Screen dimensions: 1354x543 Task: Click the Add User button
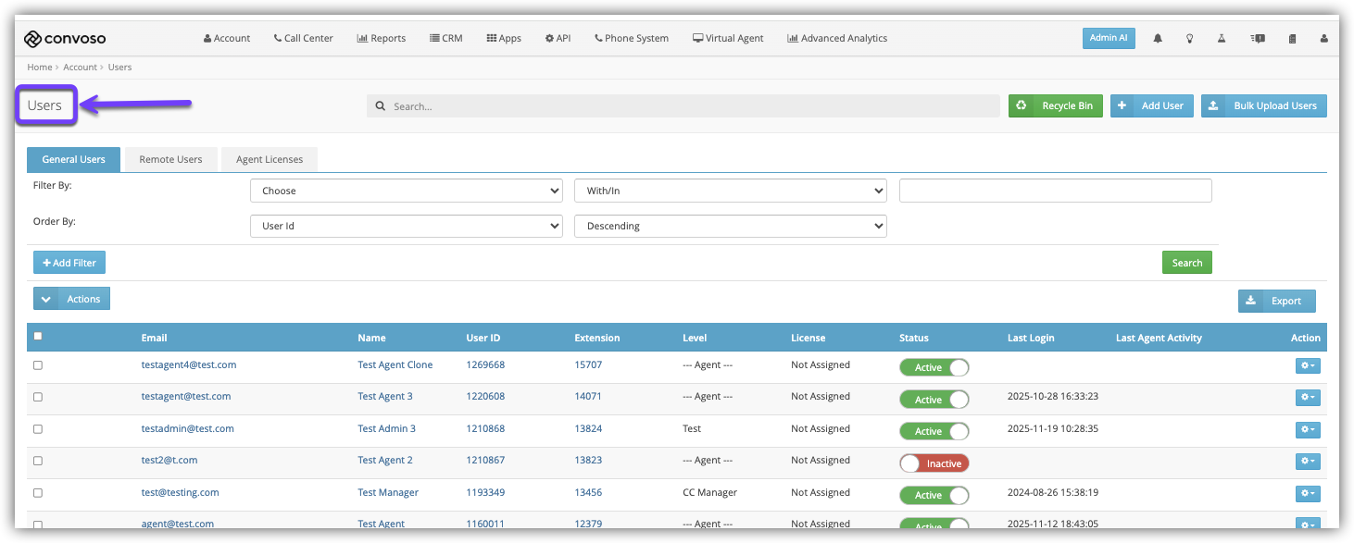[x=1152, y=105]
